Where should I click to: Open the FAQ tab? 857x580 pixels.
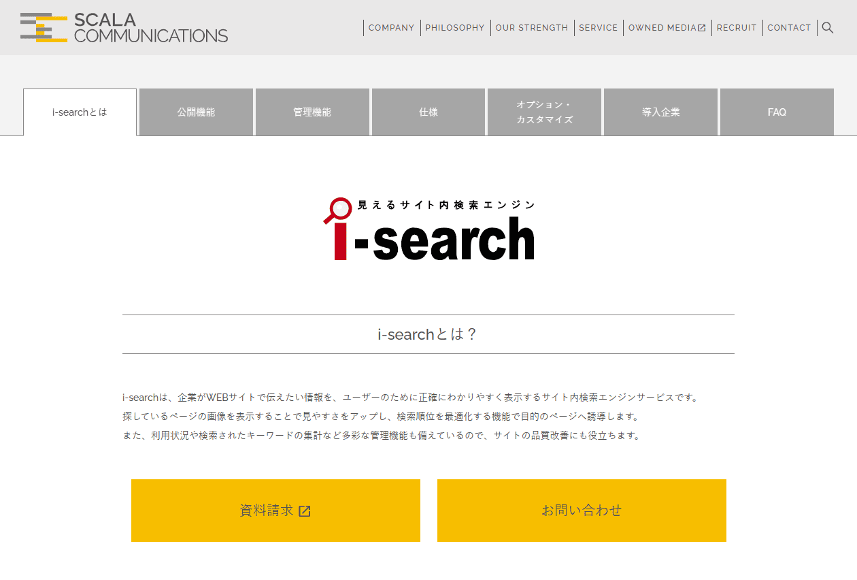777,112
